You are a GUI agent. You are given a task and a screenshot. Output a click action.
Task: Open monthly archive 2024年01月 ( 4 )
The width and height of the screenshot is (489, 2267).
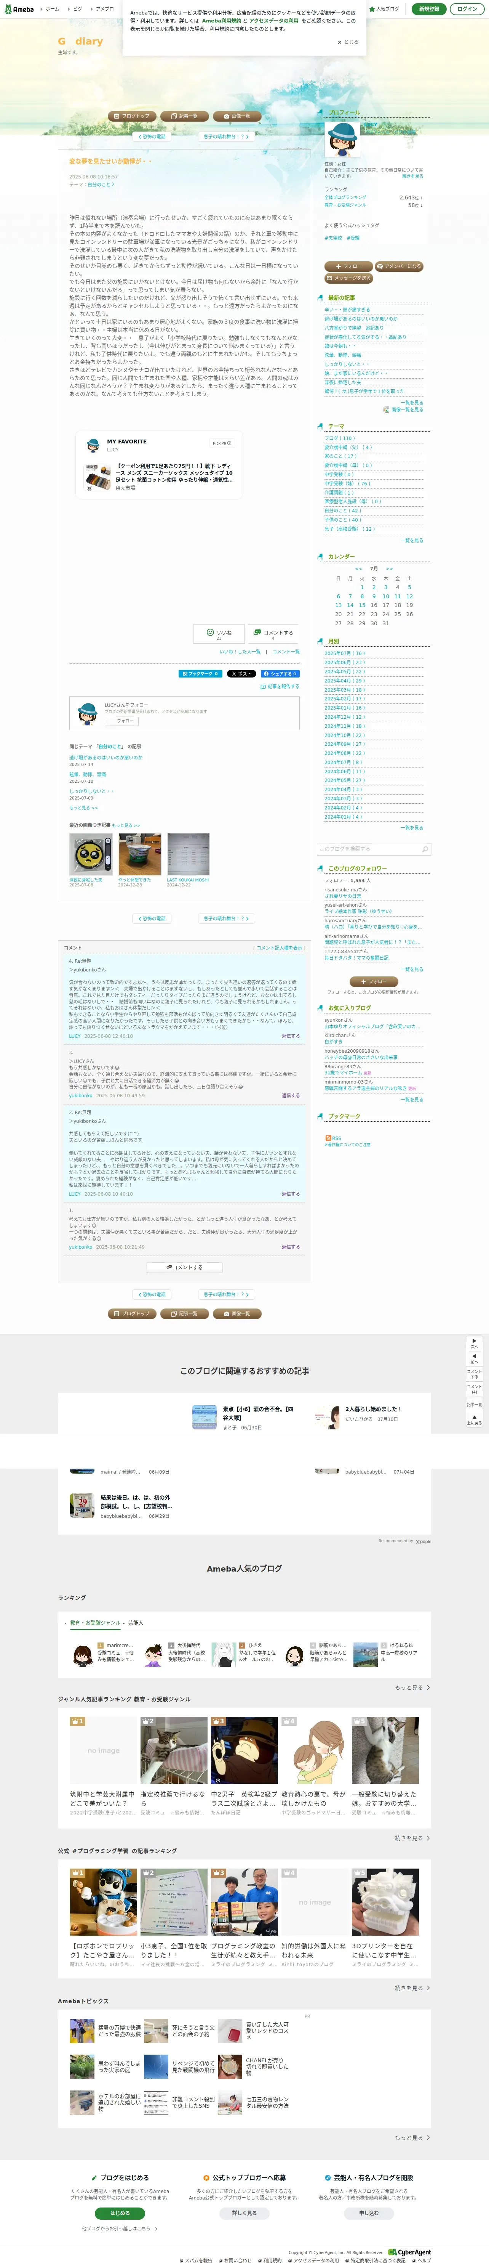coord(343,817)
